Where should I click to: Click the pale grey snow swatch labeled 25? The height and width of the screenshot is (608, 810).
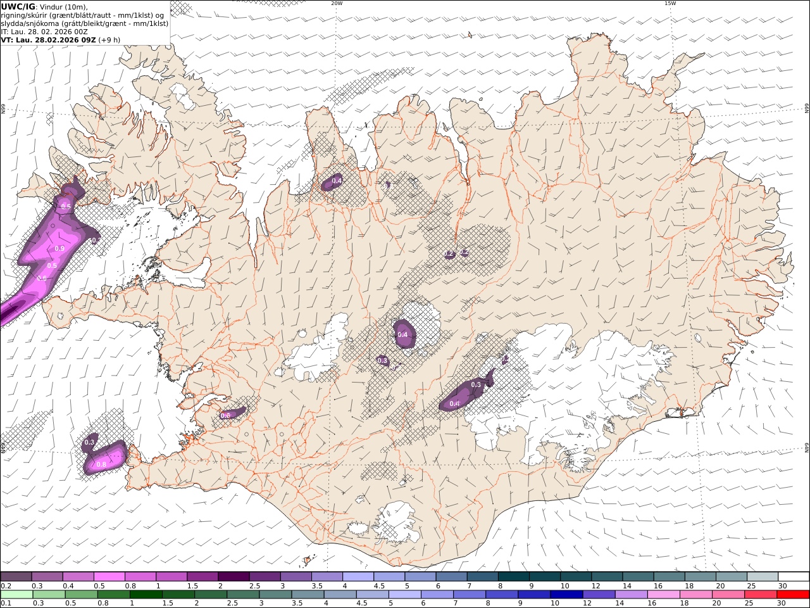(763, 577)
